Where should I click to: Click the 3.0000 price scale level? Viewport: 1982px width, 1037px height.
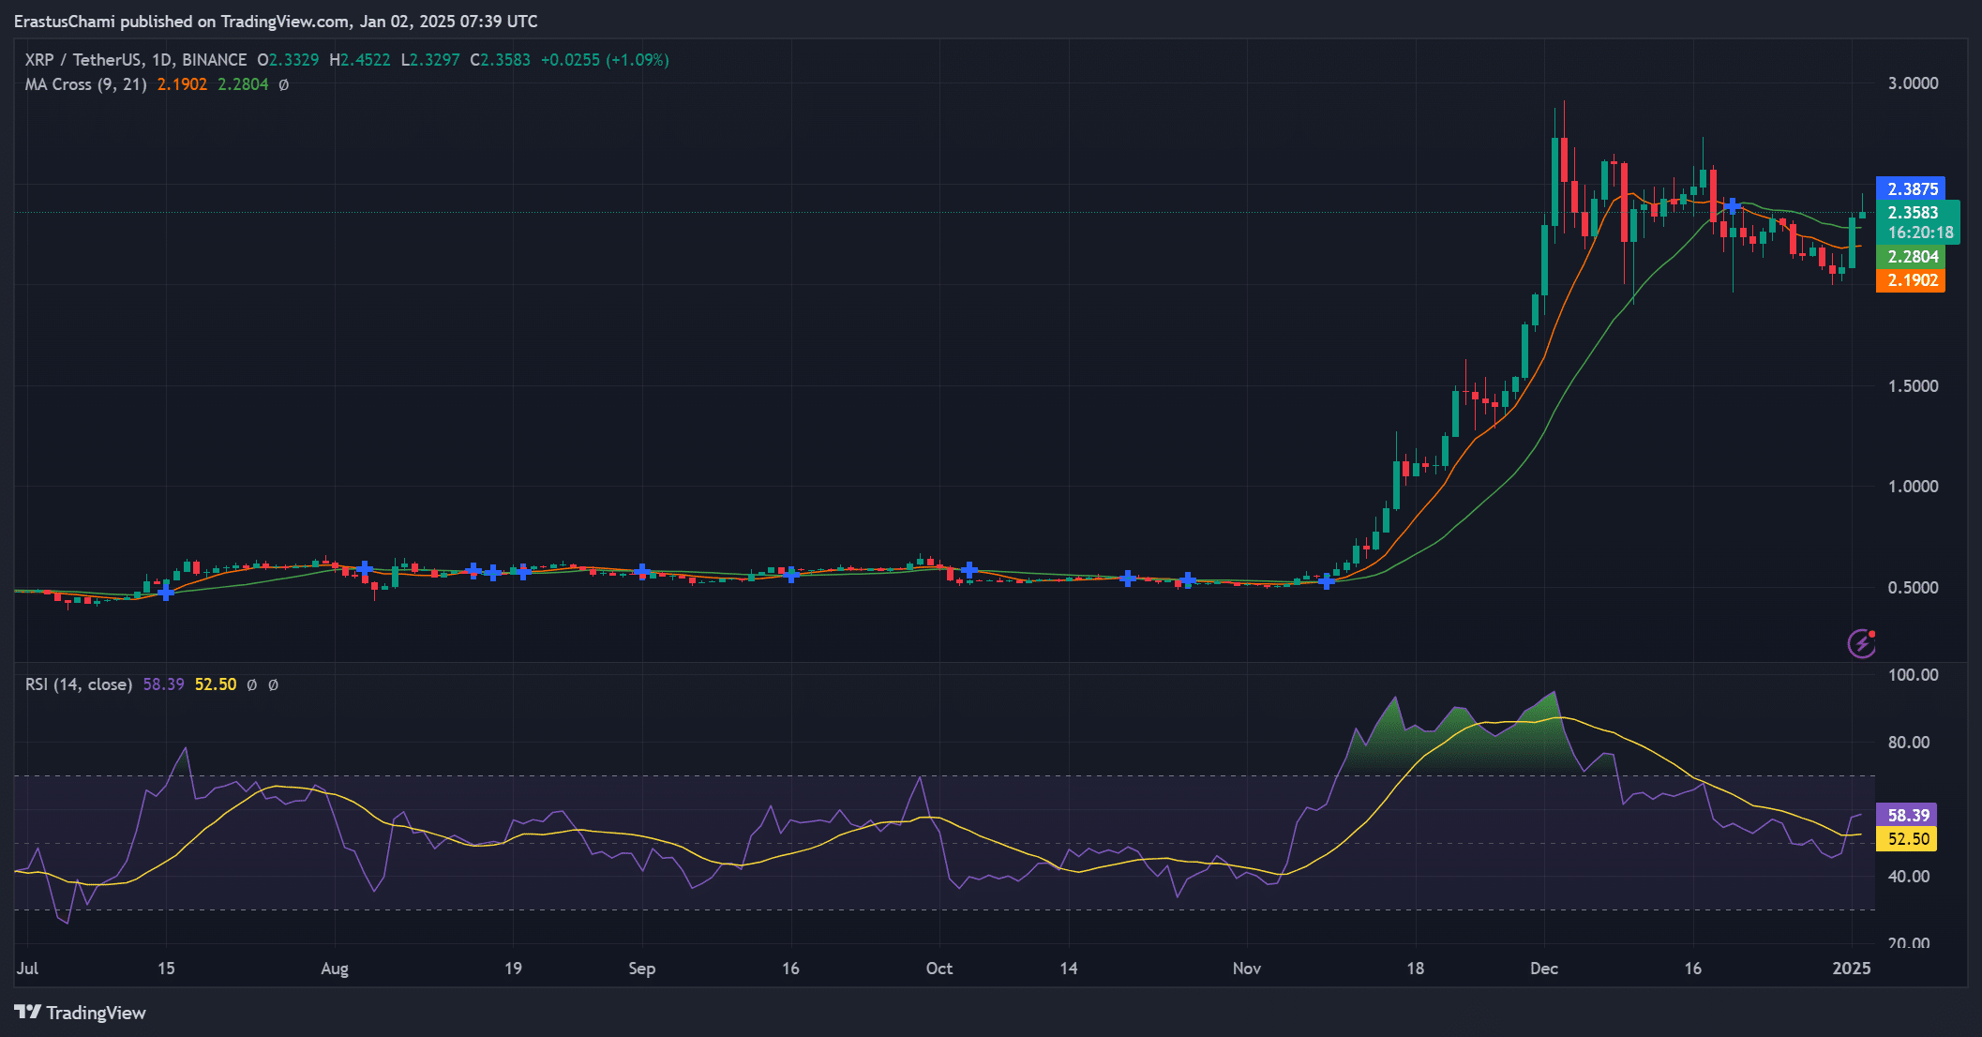coord(1913,83)
